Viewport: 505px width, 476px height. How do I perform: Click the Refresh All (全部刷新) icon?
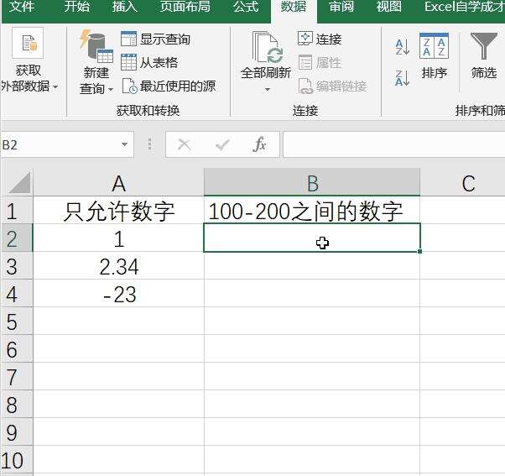coord(268,47)
